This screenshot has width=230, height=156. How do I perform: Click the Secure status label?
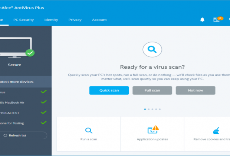[14, 65]
